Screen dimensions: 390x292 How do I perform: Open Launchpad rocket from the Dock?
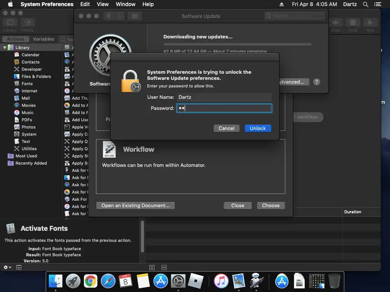point(73,281)
